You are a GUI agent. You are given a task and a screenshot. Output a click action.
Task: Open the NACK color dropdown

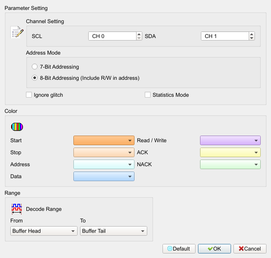tap(230, 164)
